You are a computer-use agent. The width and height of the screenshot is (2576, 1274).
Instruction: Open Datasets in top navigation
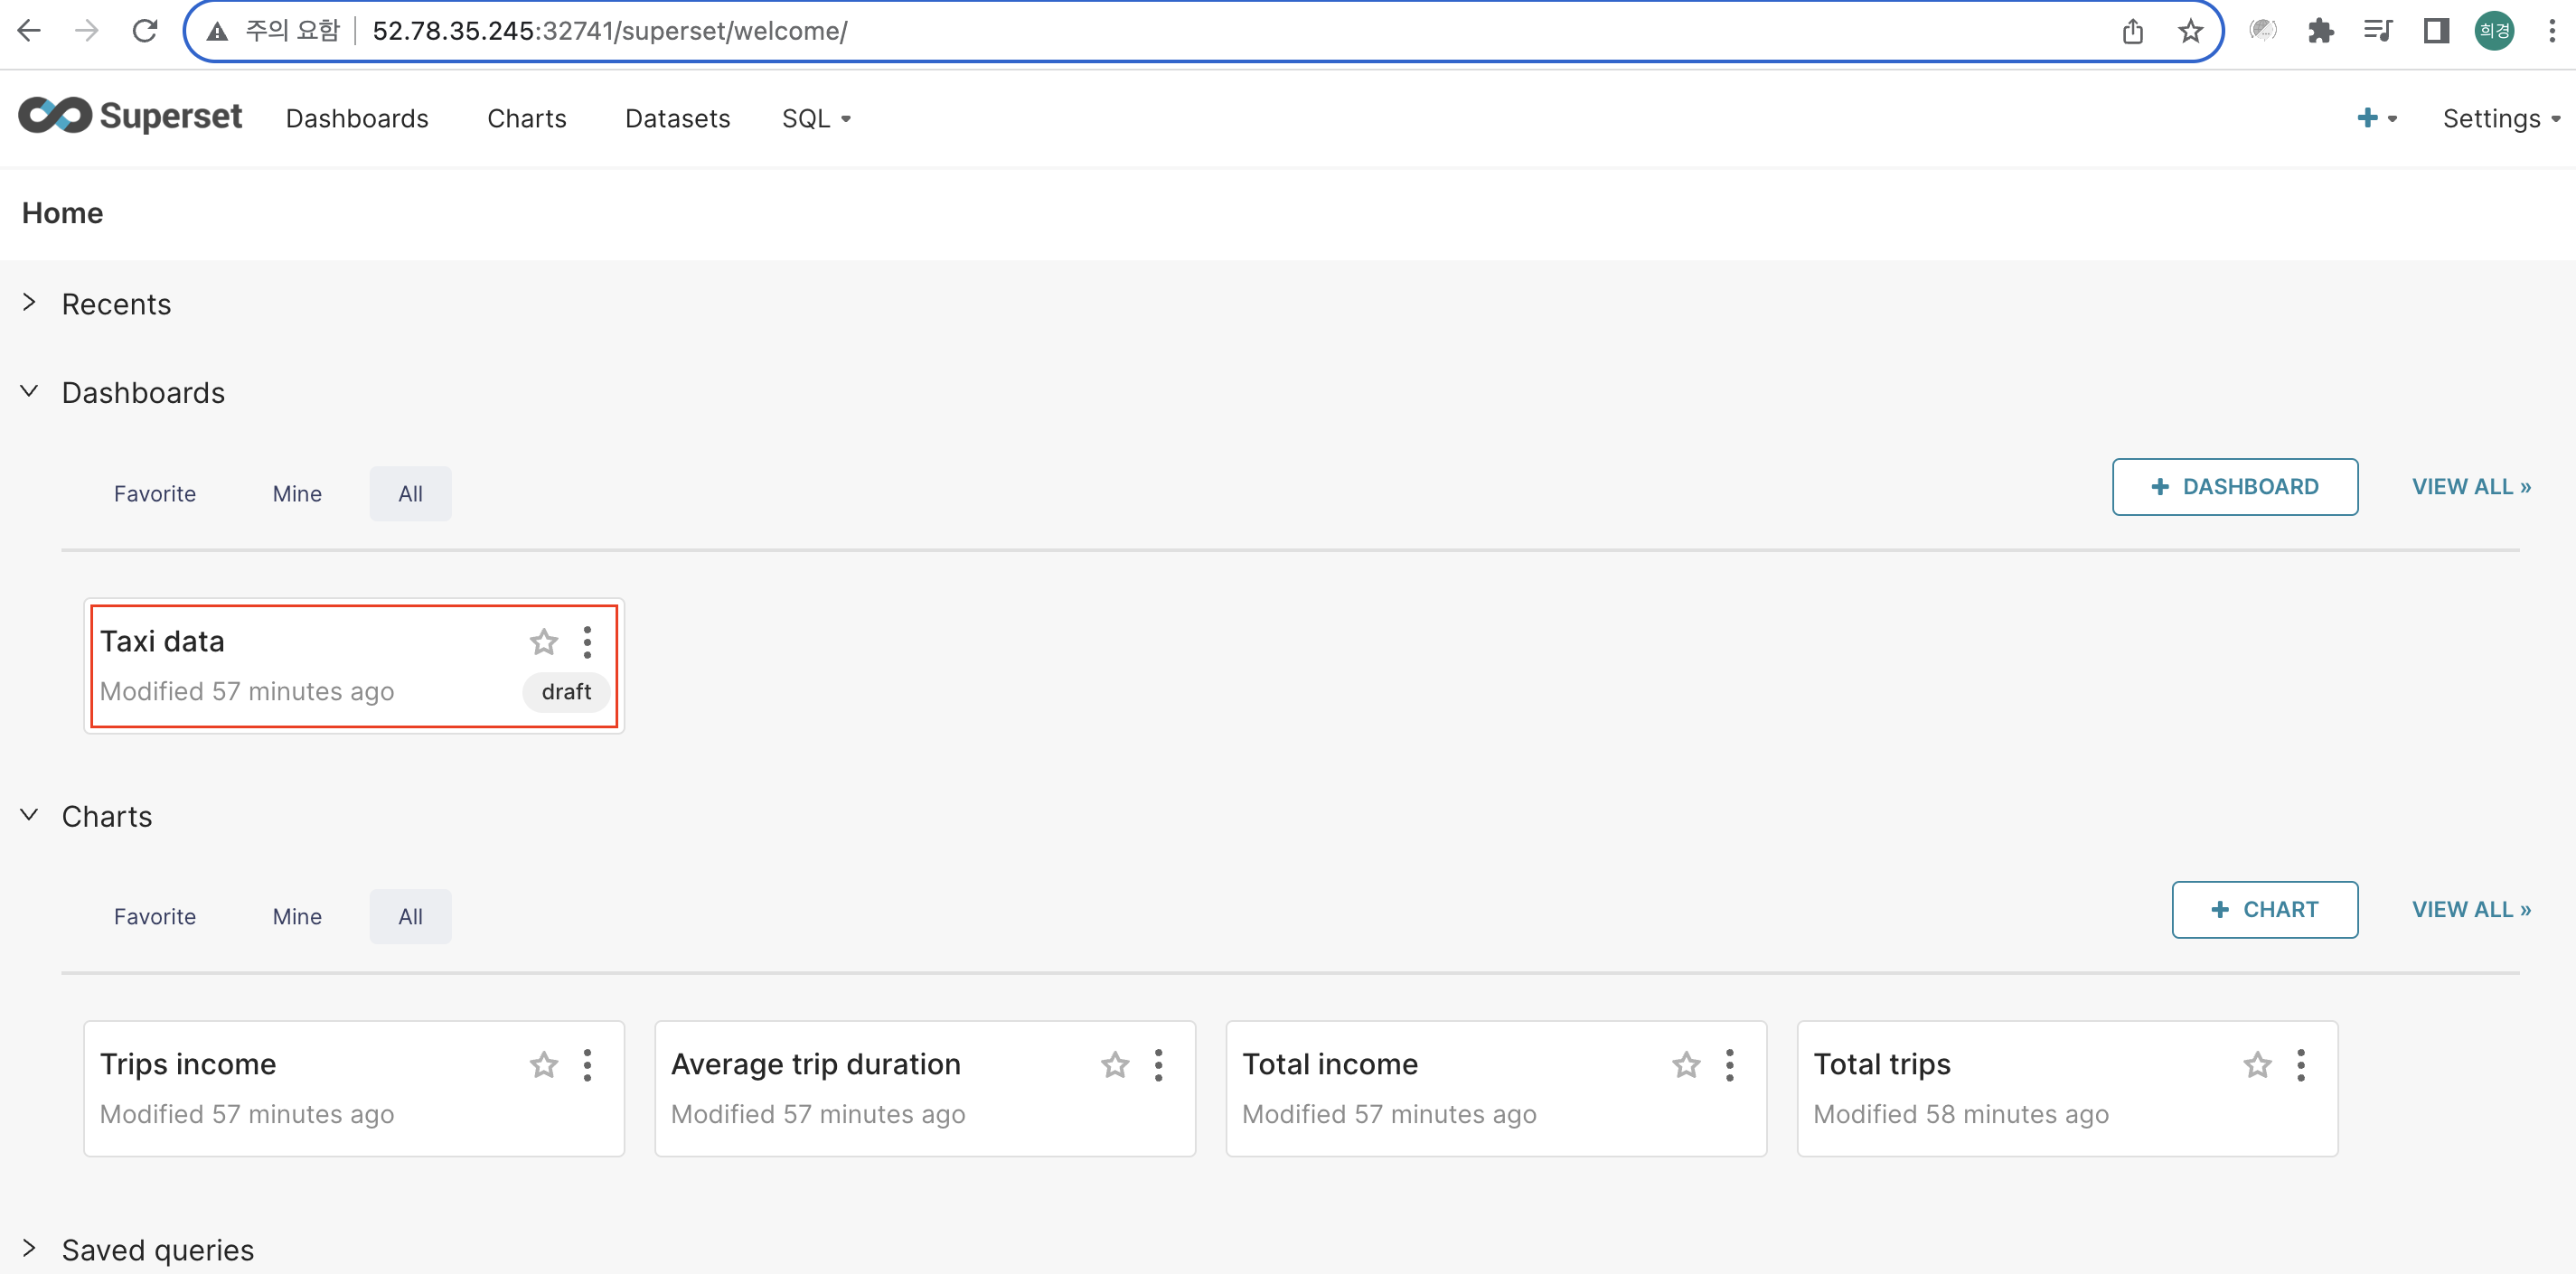[x=677, y=118]
